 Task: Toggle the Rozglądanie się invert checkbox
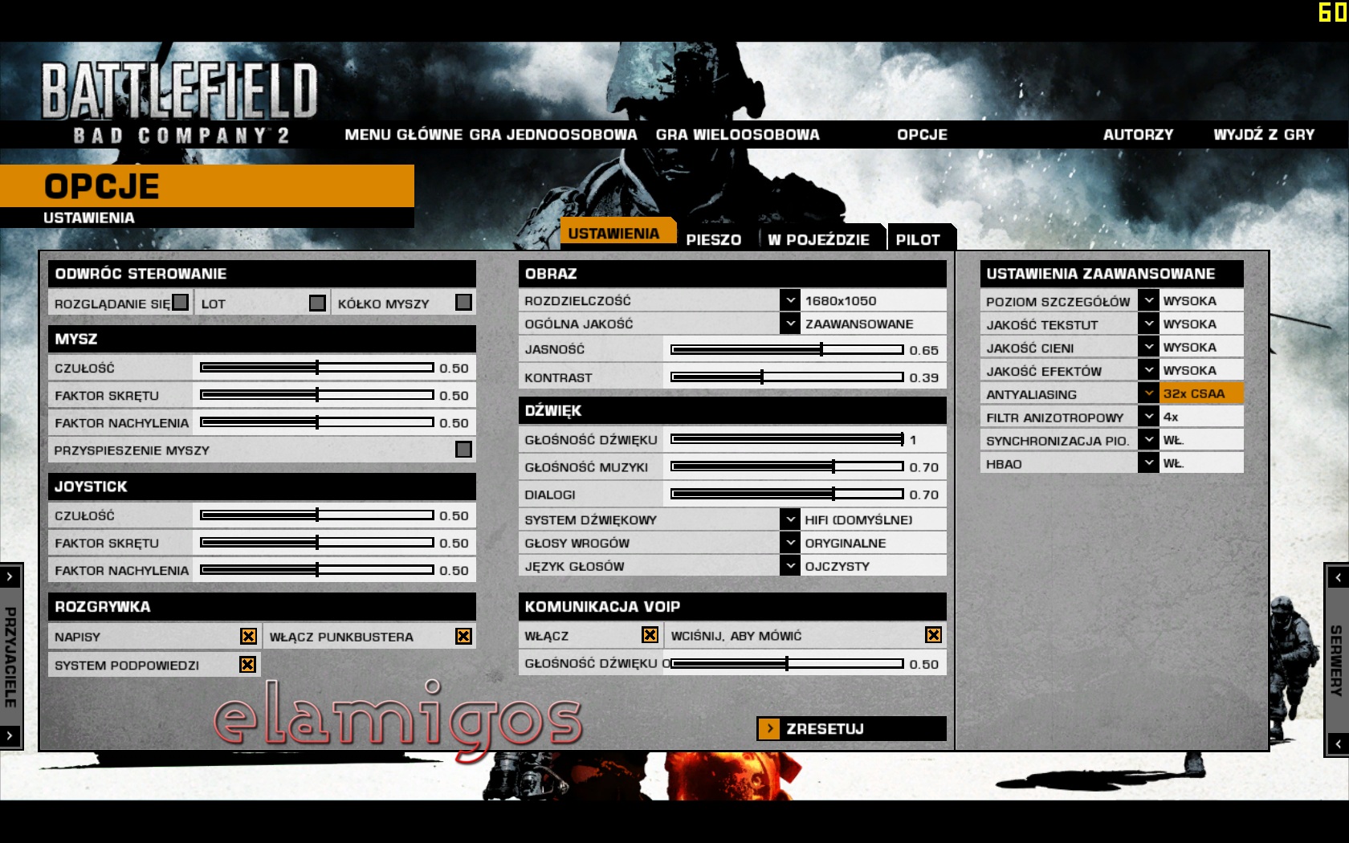pyautogui.click(x=181, y=303)
